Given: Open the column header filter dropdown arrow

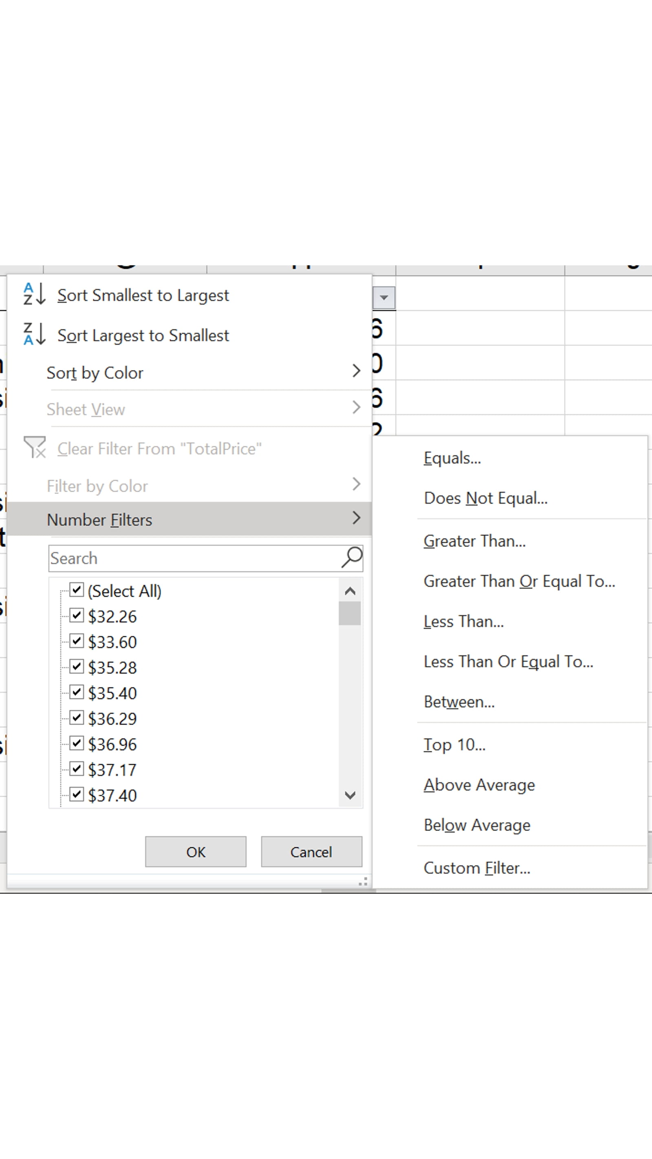Looking at the screenshot, I should pyautogui.click(x=385, y=297).
